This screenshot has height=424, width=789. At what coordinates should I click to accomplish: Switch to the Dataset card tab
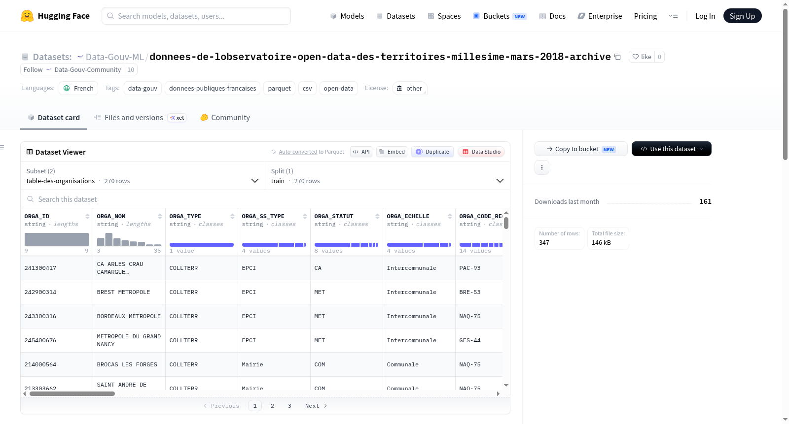[x=54, y=118]
